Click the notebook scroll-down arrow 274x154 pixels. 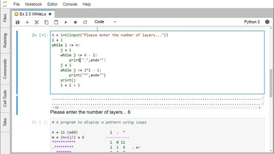[x=271, y=151]
